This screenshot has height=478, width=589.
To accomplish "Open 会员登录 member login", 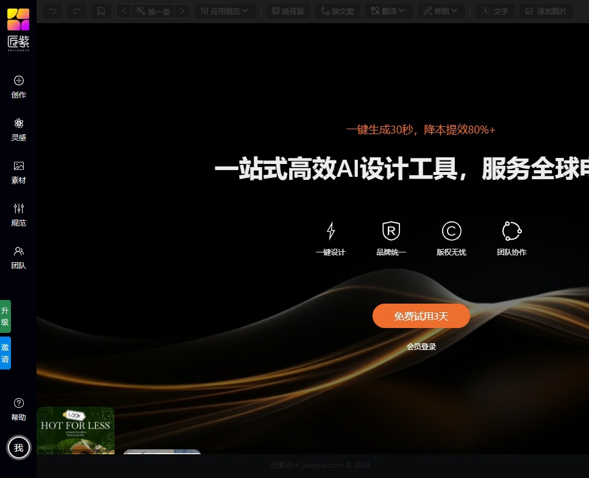I will point(421,346).
